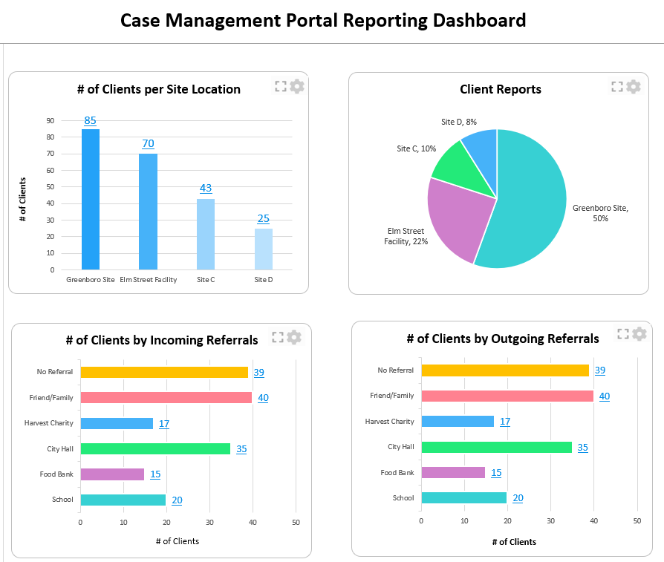
Task: Click the 20 School link in Outgoing Referrals
Action: coord(518,498)
